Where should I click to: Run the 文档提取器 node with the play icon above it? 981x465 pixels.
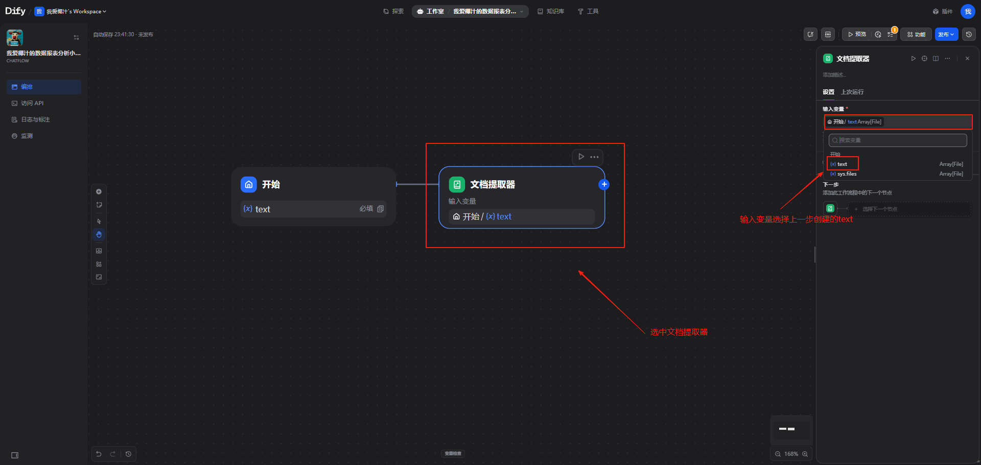(x=581, y=157)
